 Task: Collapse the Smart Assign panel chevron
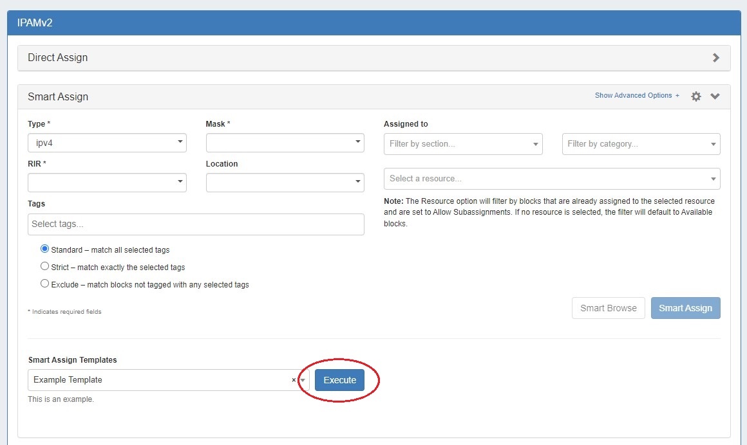(715, 96)
